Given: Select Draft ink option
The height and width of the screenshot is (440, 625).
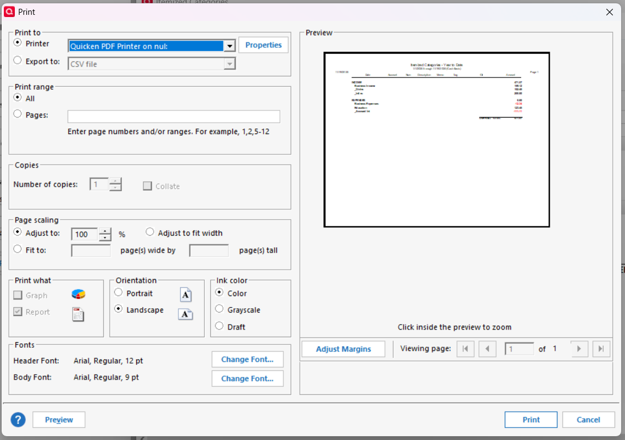Looking at the screenshot, I should [219, 326].
